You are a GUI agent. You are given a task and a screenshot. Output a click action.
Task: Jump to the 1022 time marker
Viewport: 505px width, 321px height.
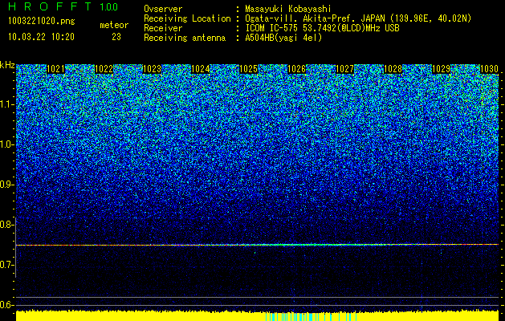[104, 69]
